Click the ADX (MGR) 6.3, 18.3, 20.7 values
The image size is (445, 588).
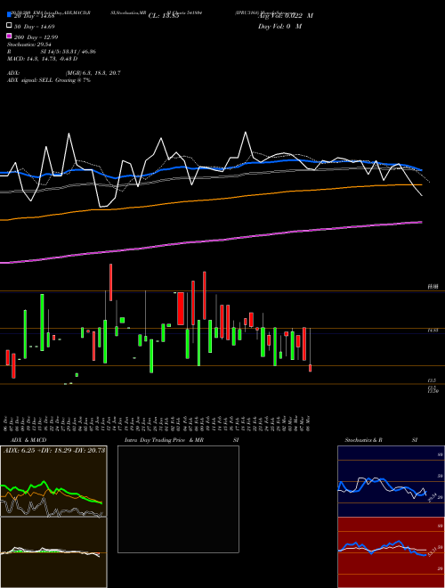pos(93,73)
